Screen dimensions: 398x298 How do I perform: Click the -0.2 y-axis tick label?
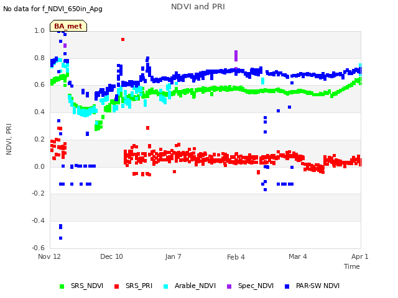click(38, 193)
